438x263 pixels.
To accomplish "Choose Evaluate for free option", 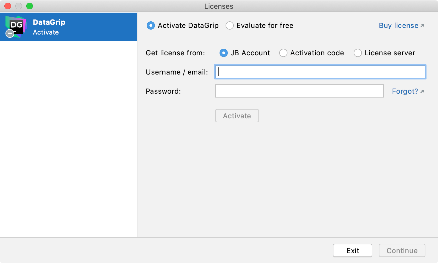I will click(x=230, y=25).
